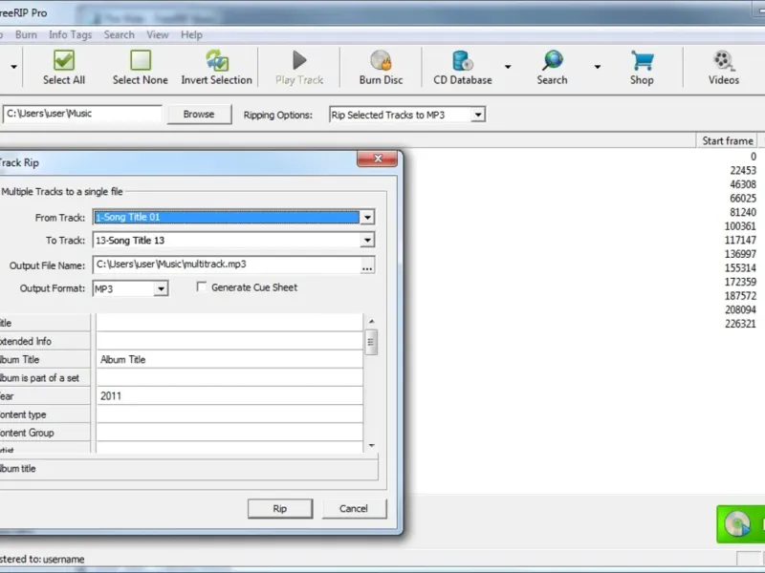Select the start frame value 136997
The image size is (765, 573).
click(x=740, y=254)
